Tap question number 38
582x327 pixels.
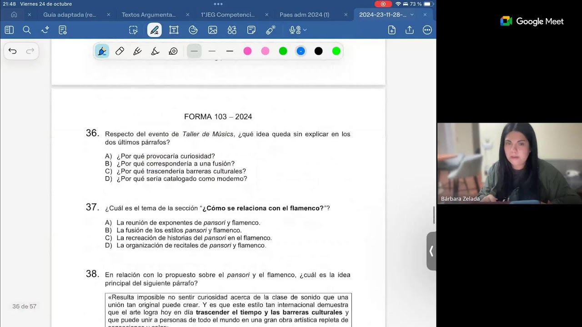[x=92, y=274]
